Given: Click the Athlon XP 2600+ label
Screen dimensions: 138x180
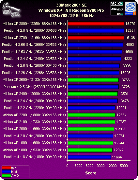Looking at the screenshot, I should tap(34, 80).
